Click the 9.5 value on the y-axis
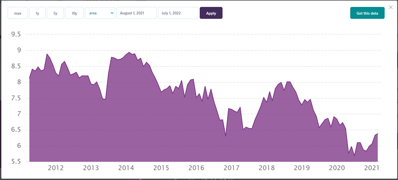The image size is (398, 180). [x=16, y=34]
